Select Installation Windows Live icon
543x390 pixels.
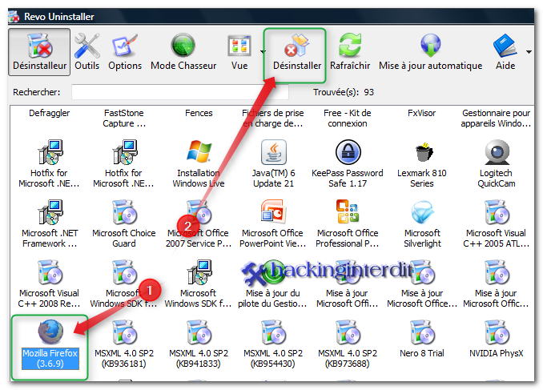tap(199, 151)
